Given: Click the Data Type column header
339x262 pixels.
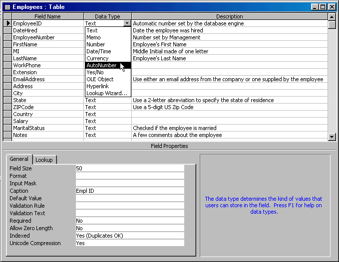Looking at the screenshot, I should (107, 16).
